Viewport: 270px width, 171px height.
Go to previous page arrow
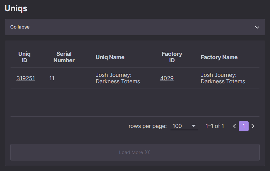[x=234, y=126]
